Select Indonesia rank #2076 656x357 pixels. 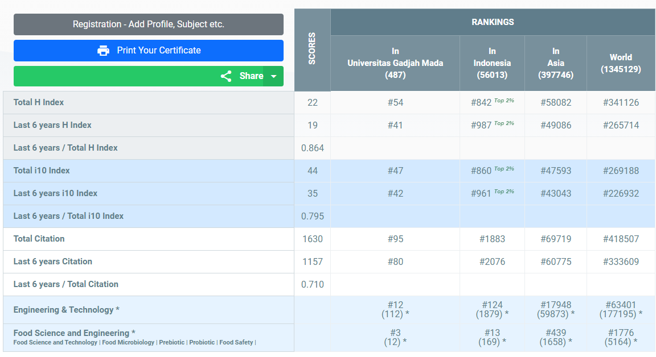(x=492, y=262)
